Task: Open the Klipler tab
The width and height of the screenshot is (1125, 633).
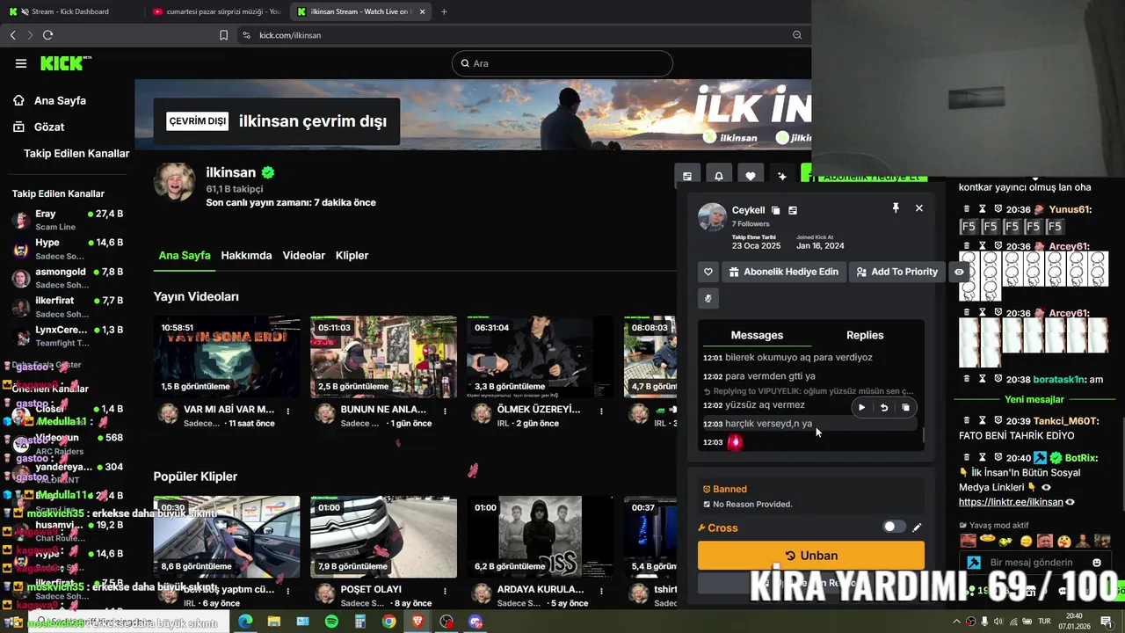Action: click(x=352, y=255)
